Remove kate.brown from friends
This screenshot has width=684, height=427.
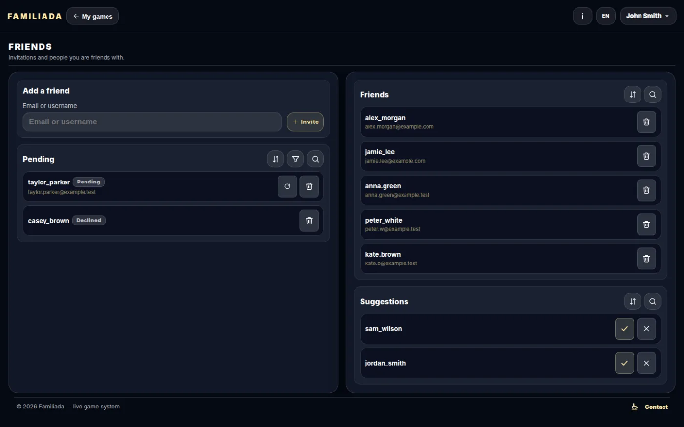coord(646,259)
